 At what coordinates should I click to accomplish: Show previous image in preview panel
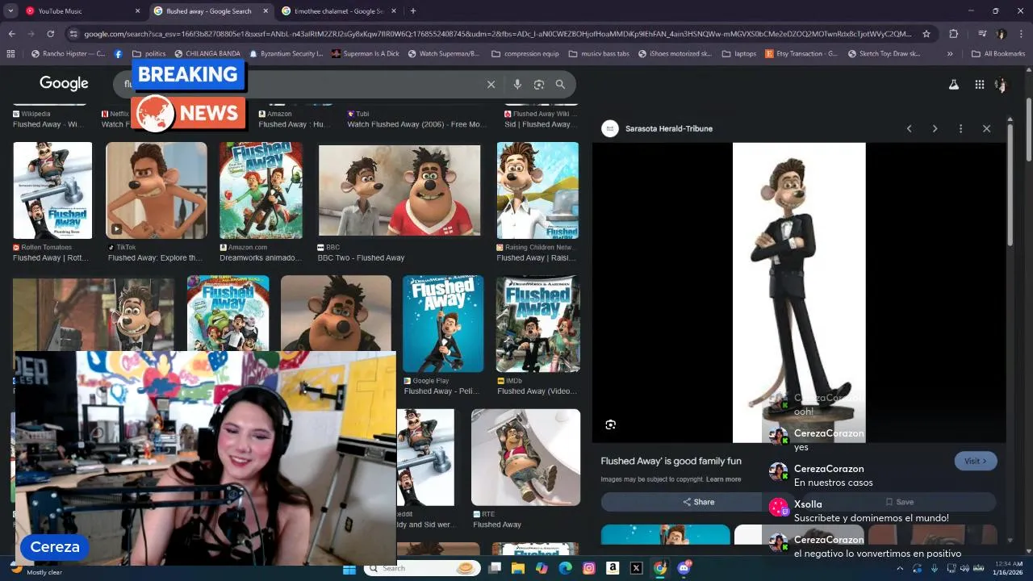click(909, 128)
